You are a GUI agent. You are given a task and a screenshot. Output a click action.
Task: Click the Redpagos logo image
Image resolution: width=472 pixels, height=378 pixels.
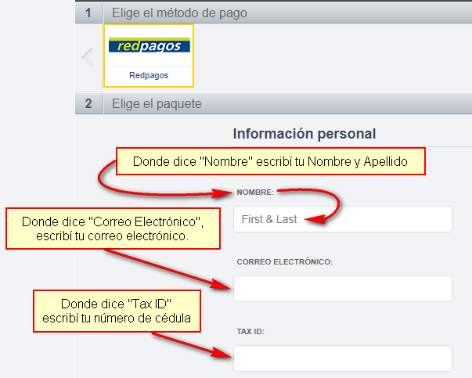(x=149, y=46)
